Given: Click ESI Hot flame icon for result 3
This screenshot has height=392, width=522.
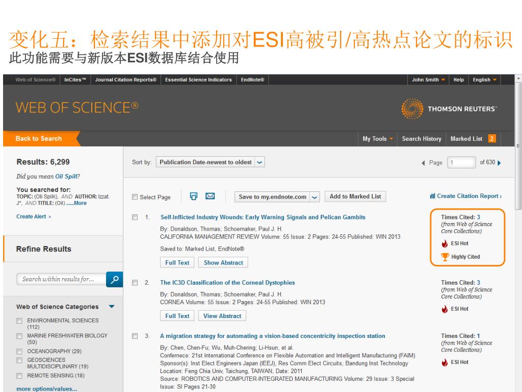Looking at the screenshot, I should coord(445,362).
